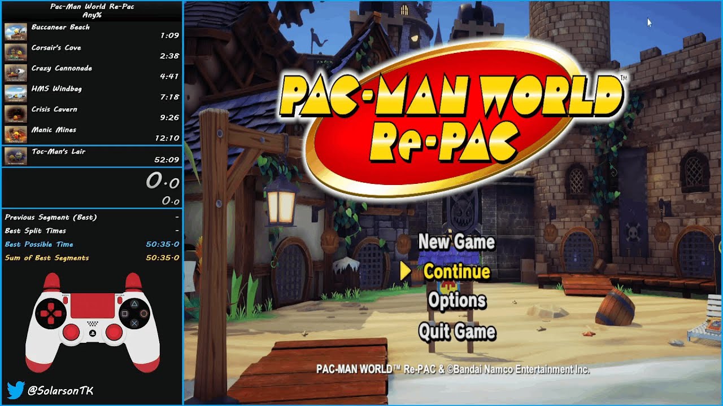Click the Toc-Man's Lair split icon
This screenshot has height=406, width=723.
click(x=16, y=156)
